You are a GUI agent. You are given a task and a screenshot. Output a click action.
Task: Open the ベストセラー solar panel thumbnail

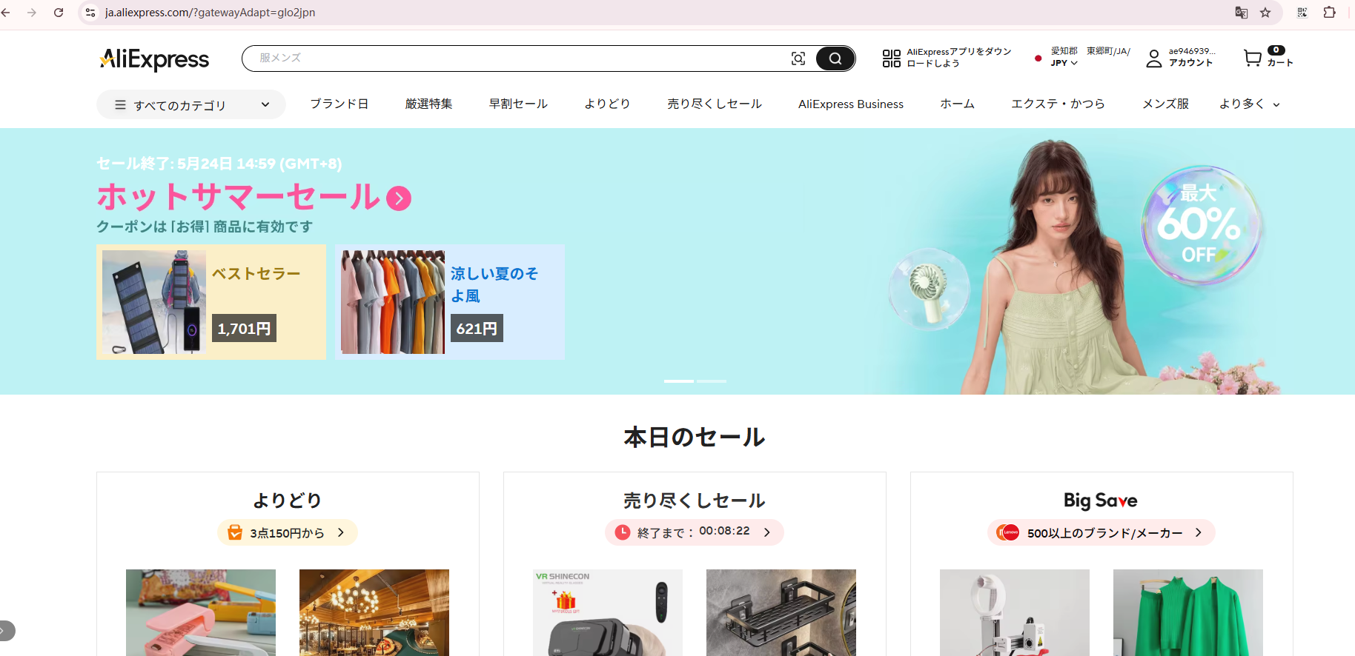(x=154, y=302)
